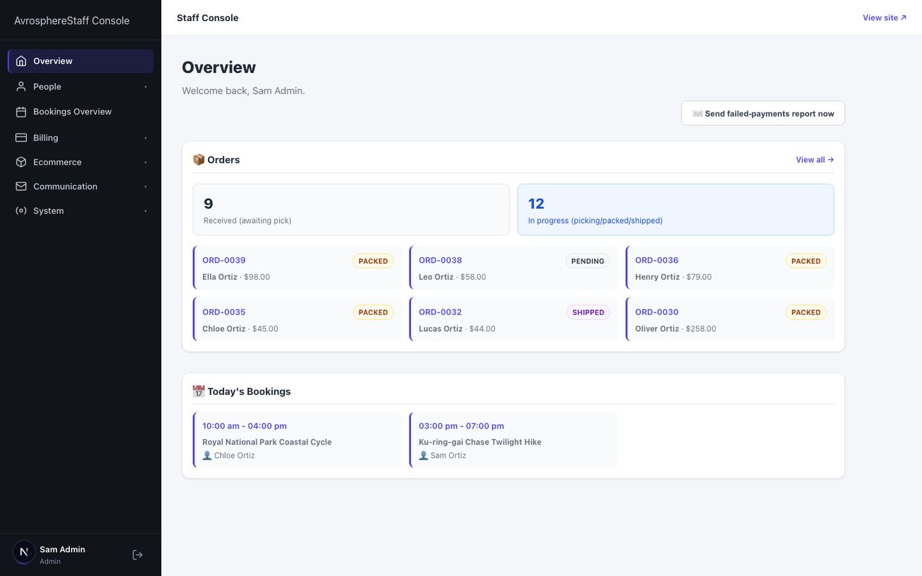The width and height of the screenshot is (922, 576).
Task: Click the Bookings Overview calendar icon
Action: coord(21,112)
